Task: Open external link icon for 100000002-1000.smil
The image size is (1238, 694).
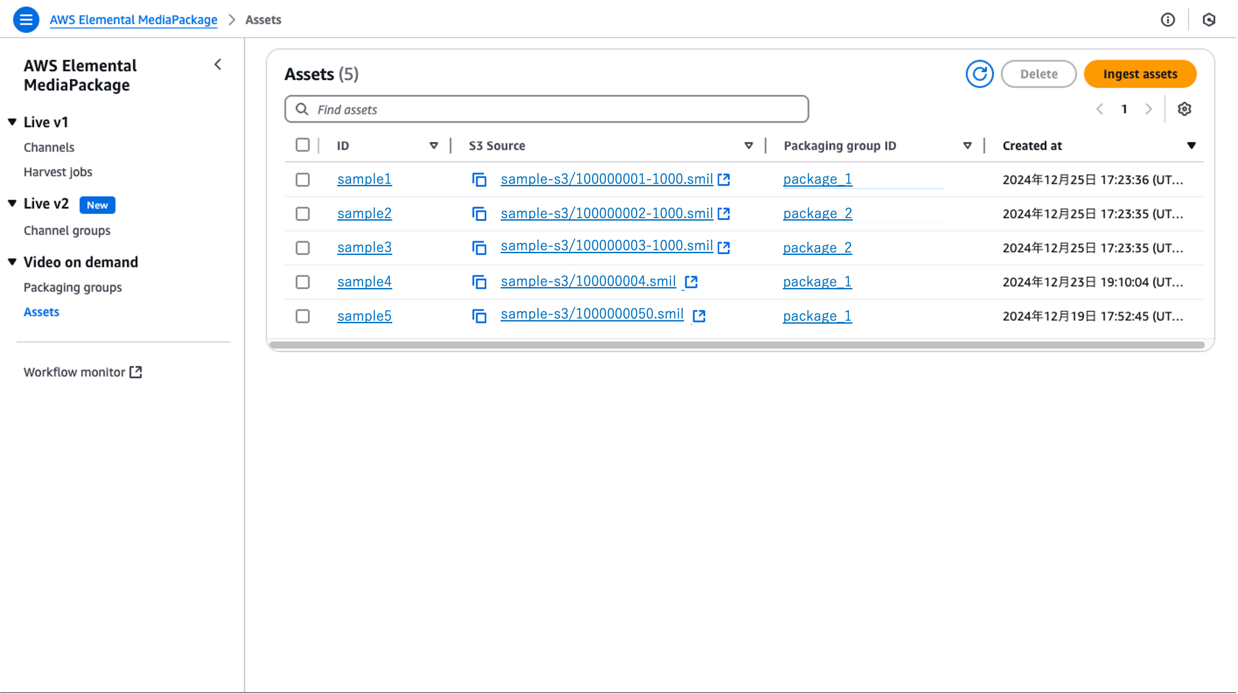Action: (724, 214)
